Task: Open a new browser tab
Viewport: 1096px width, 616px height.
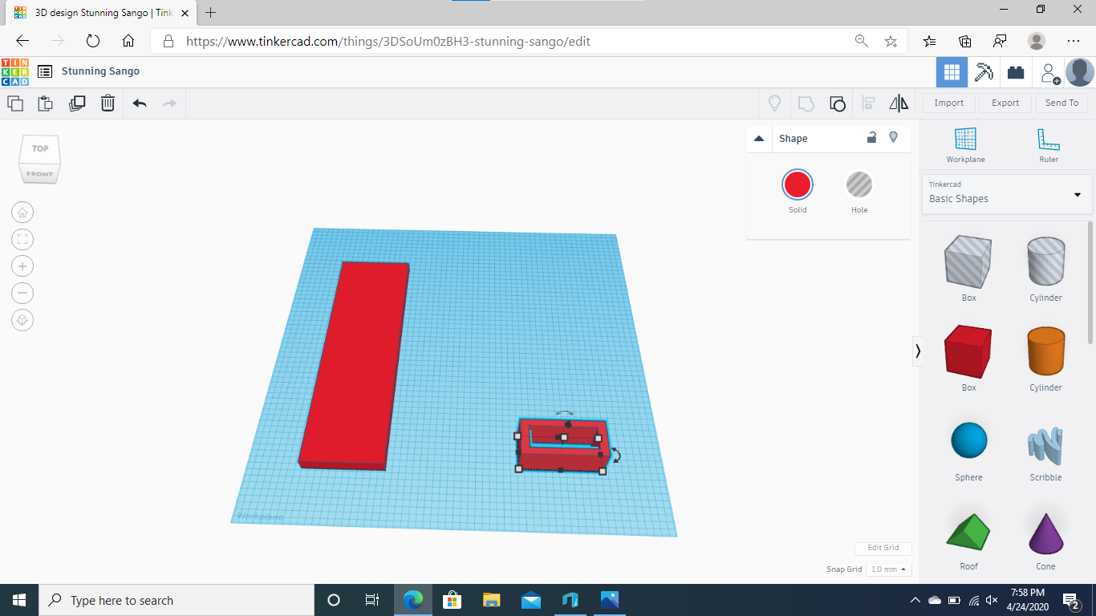Action: point(211,13)
